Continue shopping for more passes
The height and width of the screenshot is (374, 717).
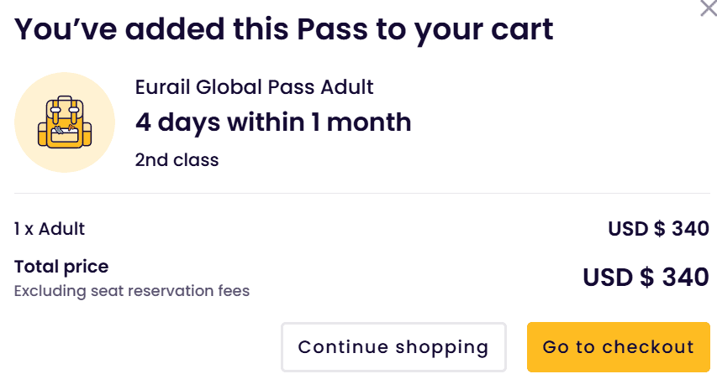click(393, 347)
